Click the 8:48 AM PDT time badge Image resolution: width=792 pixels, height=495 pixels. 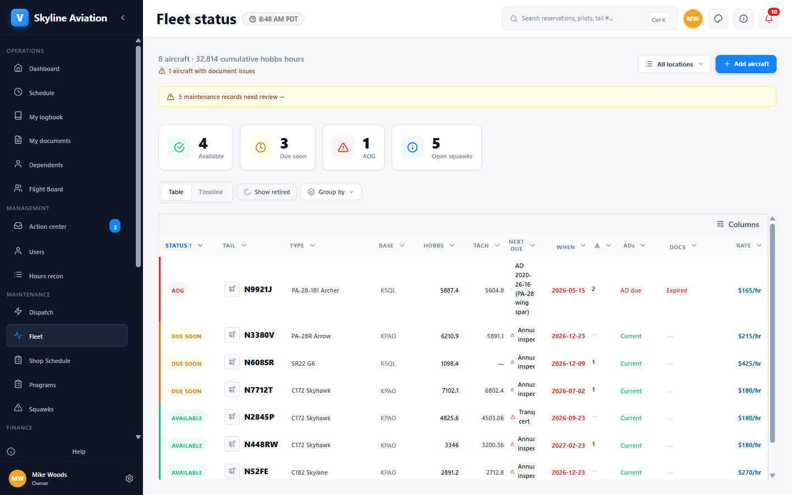[x=273, y=19]
